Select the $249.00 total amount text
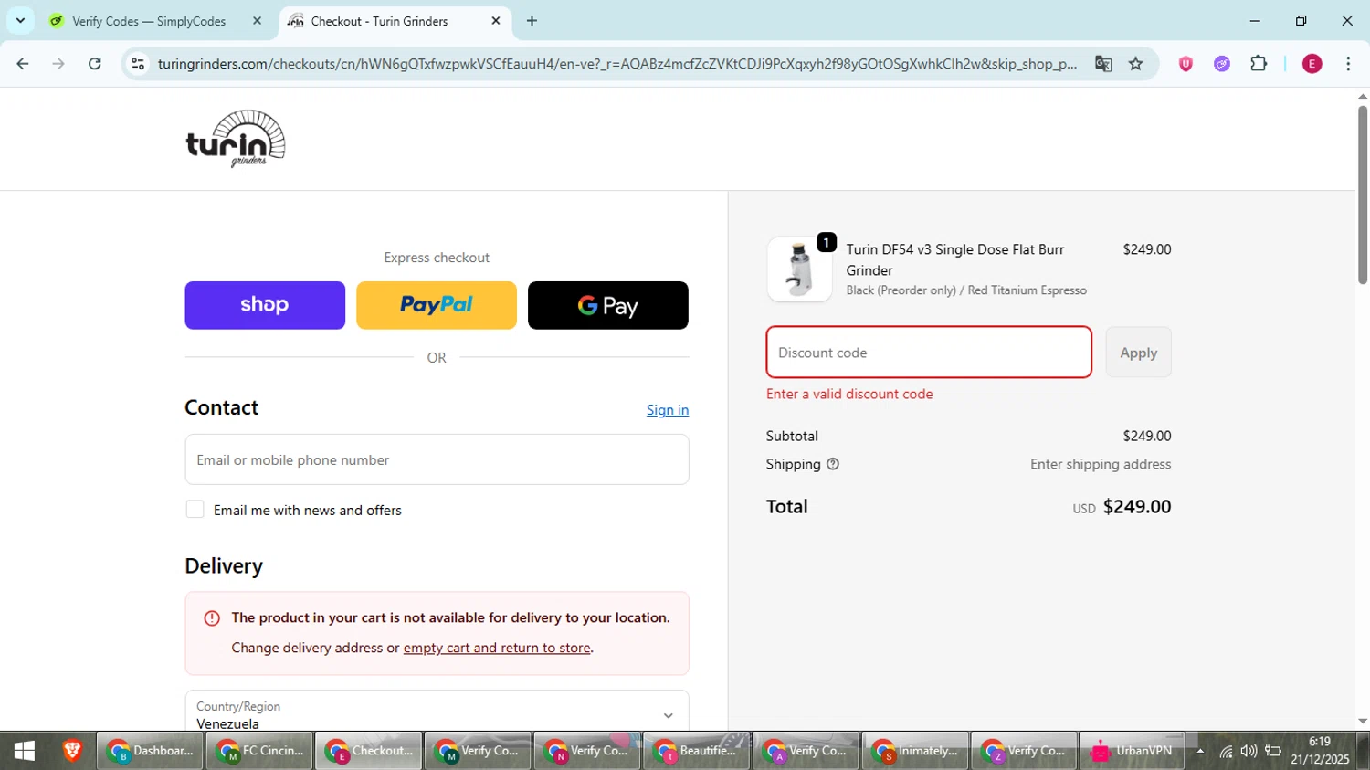Image resolution: width=1370 pixels, height=770 pixels. pos(1137,507)
